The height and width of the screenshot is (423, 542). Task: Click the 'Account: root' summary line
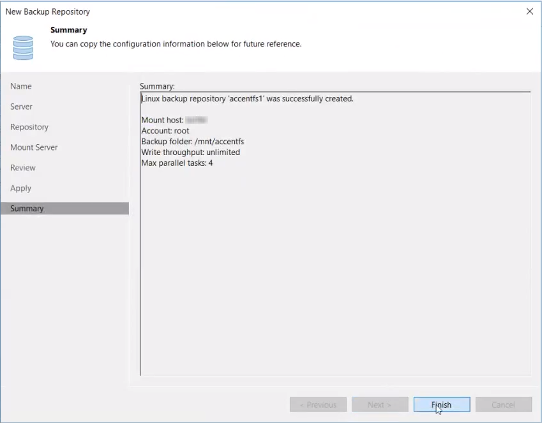pos(165,131)
